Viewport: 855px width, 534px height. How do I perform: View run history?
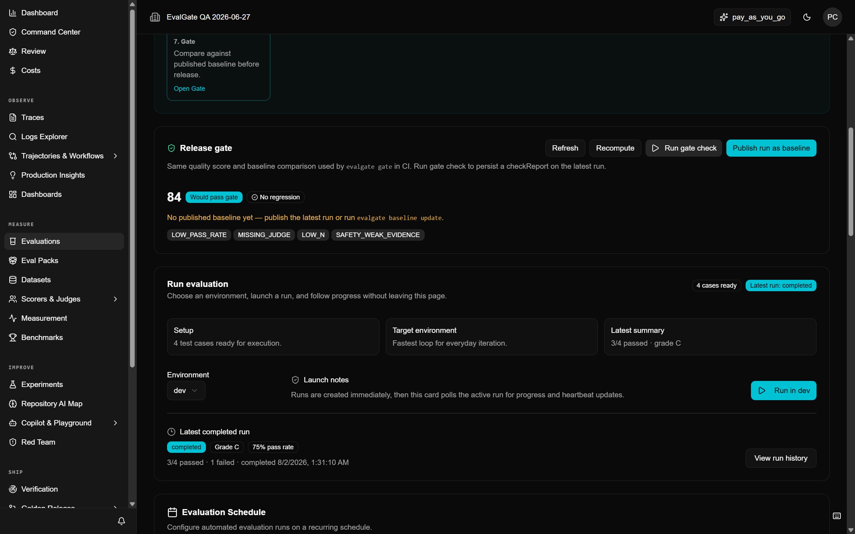781,458
